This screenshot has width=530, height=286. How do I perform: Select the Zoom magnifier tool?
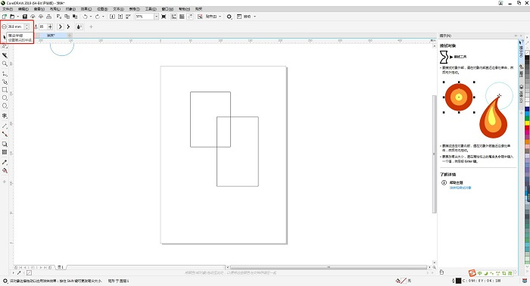[x=5, y=64]
